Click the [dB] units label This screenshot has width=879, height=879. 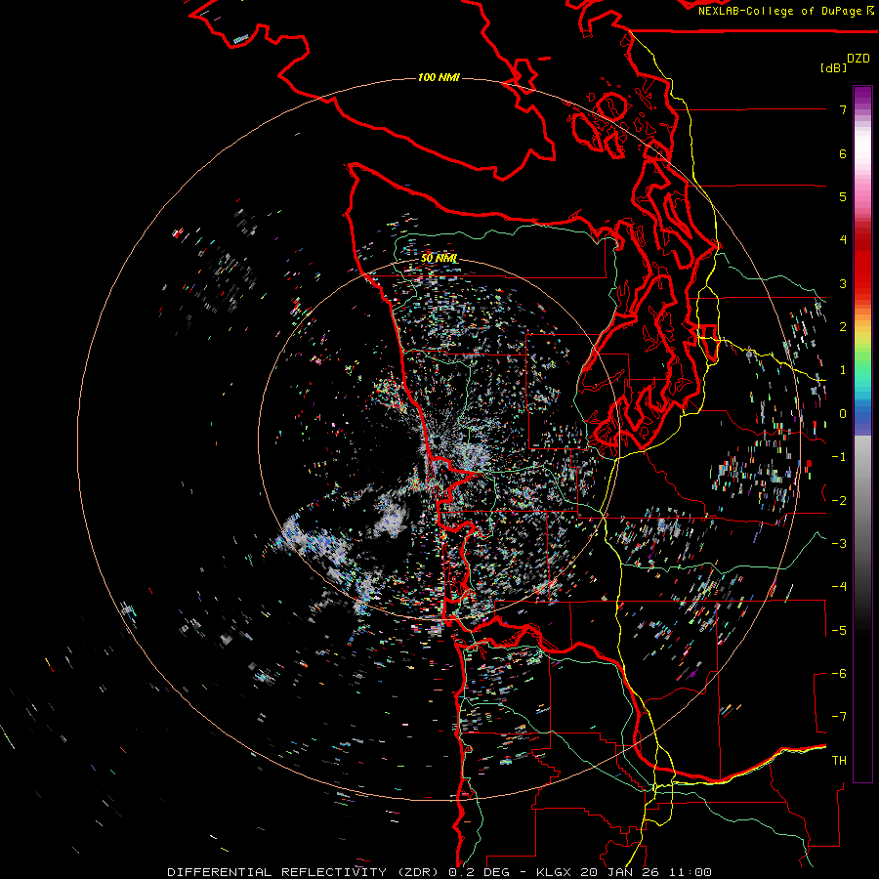click(x=834, y=67)
